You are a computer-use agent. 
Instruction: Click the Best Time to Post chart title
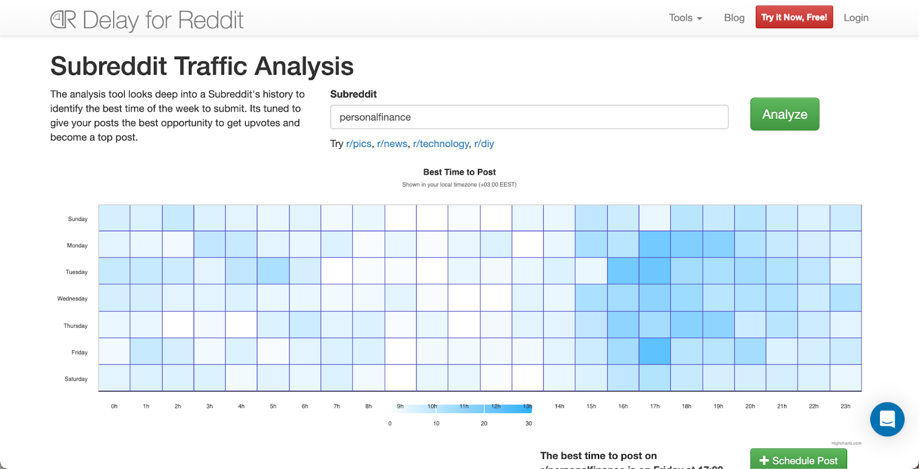459,172
